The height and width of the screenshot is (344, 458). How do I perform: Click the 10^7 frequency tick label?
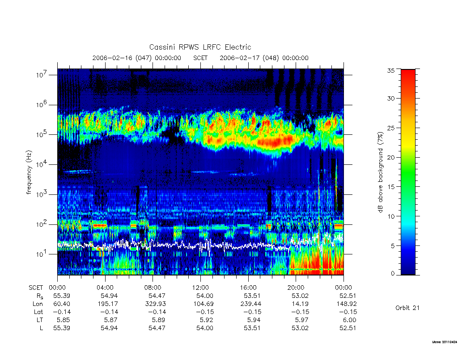click(x=42, y=75)
